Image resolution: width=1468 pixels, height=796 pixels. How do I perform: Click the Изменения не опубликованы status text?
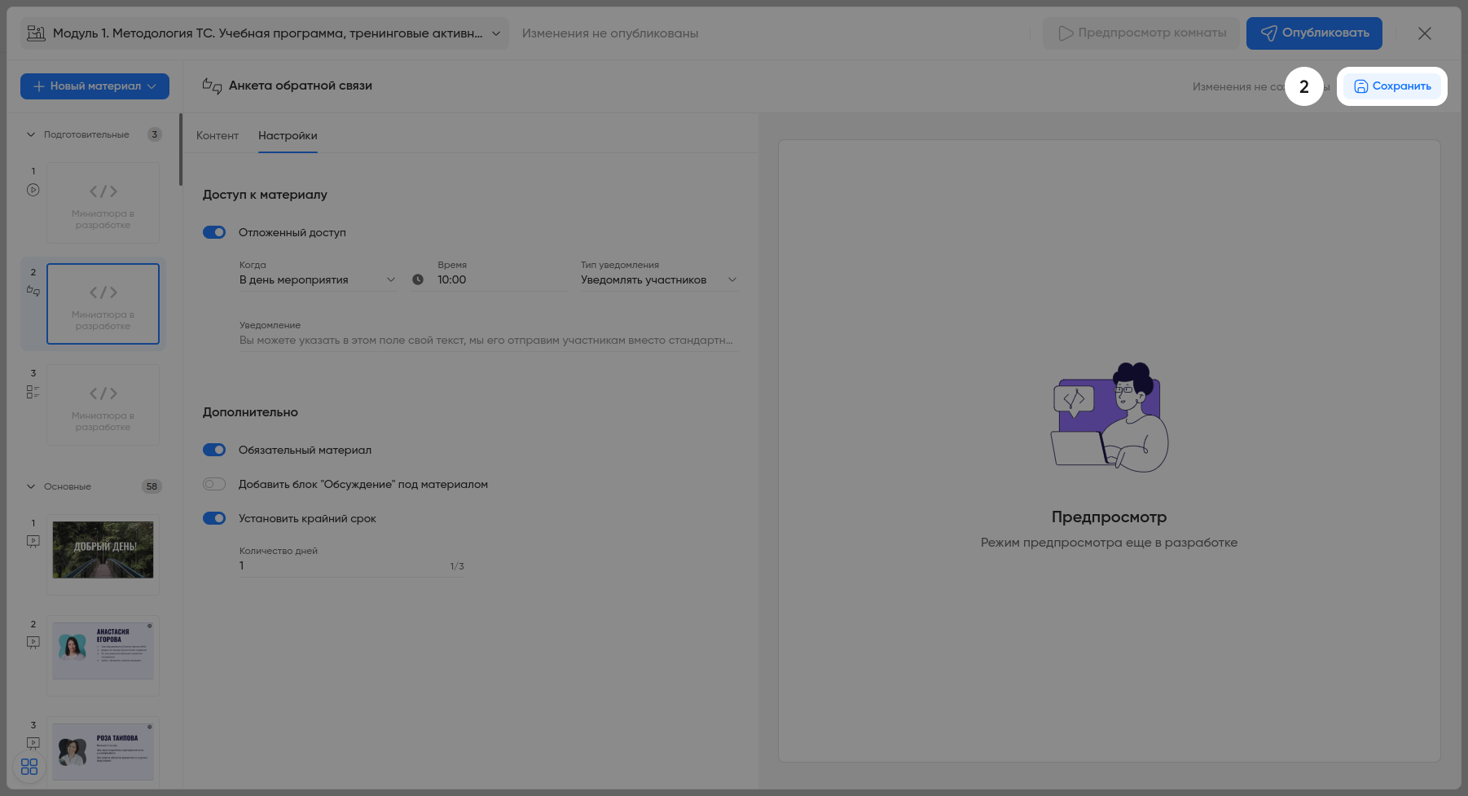(610, 33)
